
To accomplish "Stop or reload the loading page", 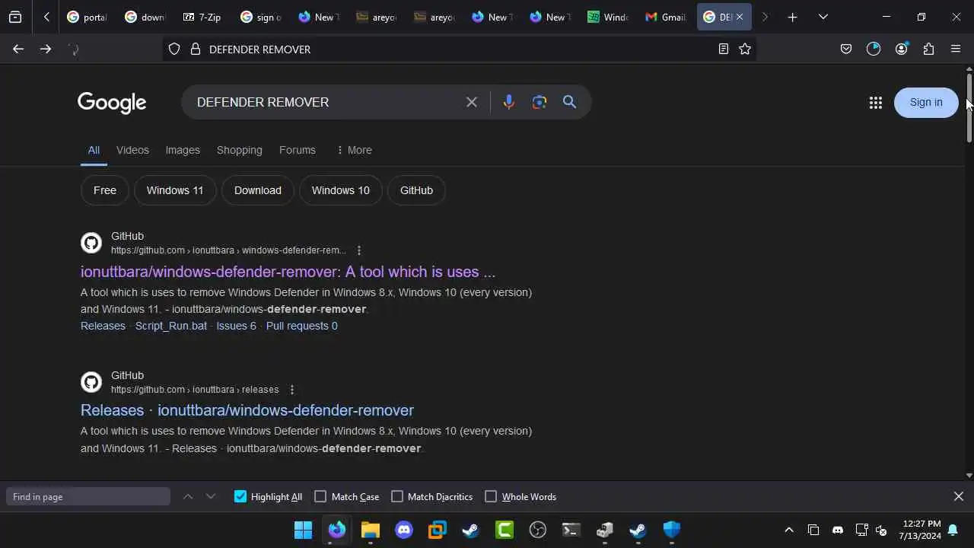I will tap(74, 49).
